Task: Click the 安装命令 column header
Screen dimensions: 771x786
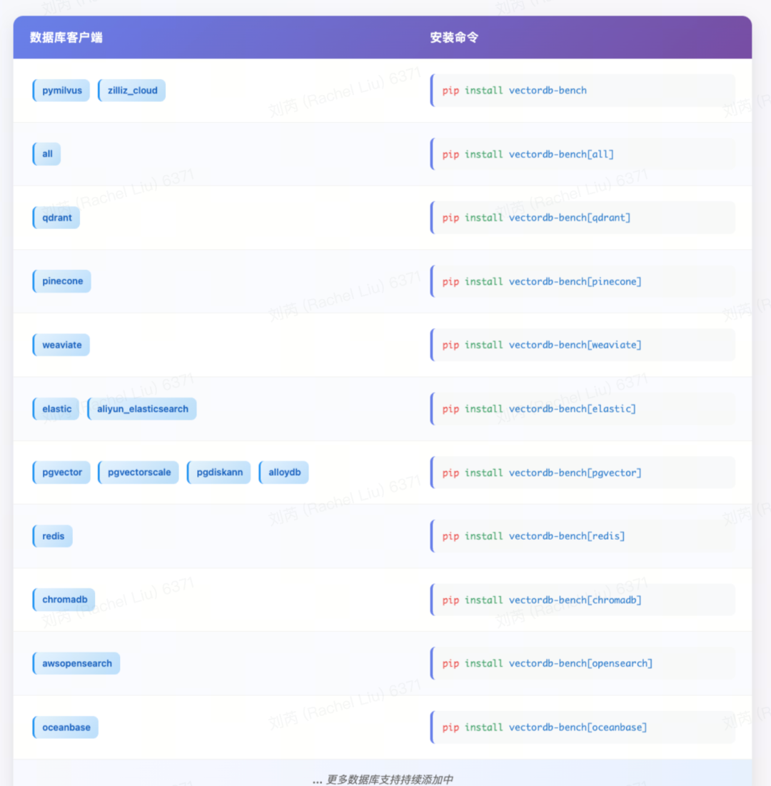Action: [454, 38]
